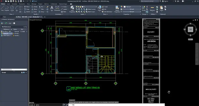
Task: Click the Save icon in quick access toolbar
Action: [11, 1]
